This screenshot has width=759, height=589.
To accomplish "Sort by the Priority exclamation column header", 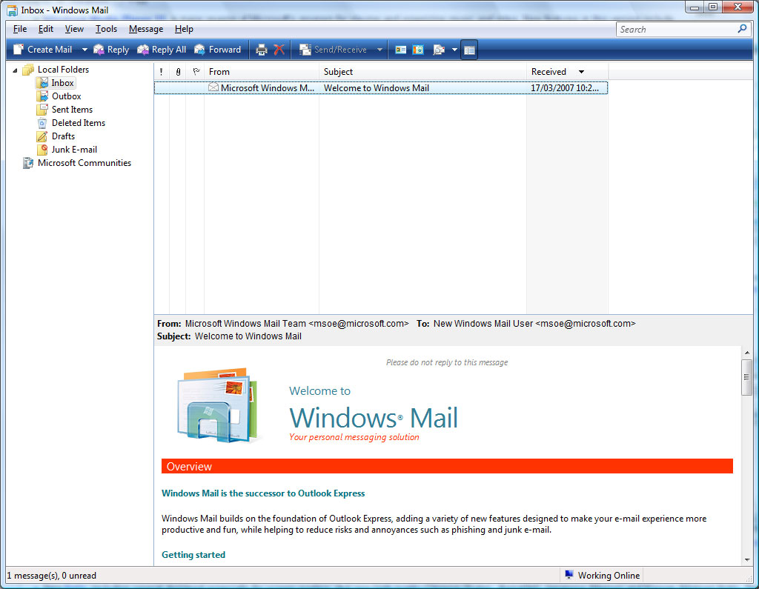I will coord(161,72).
